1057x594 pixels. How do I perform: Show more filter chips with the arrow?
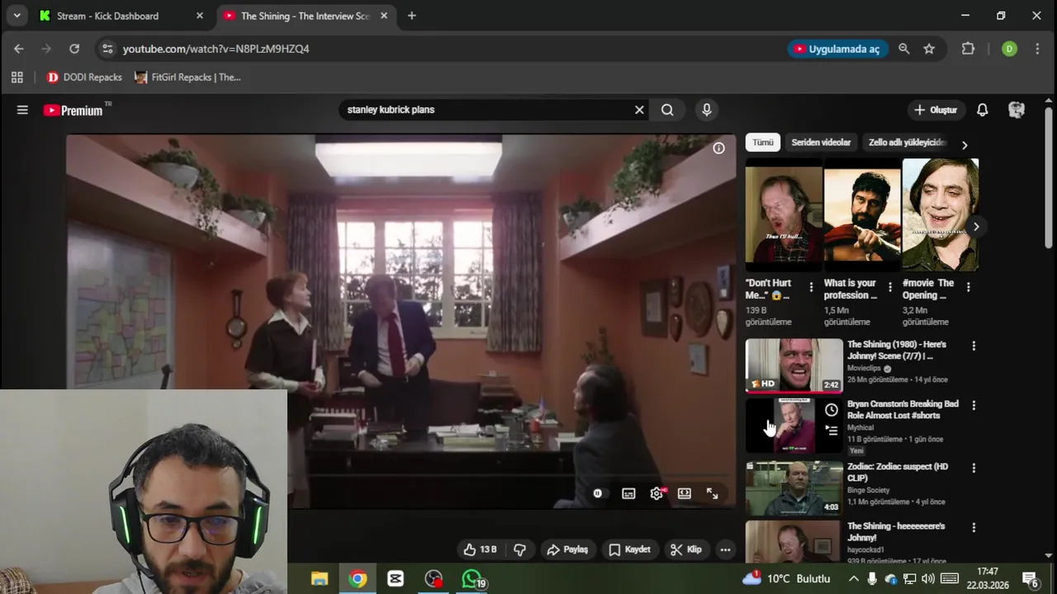(x=965, y=145)
